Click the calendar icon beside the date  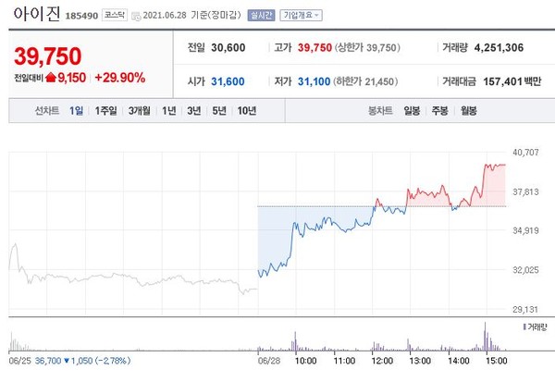point(137,16)
